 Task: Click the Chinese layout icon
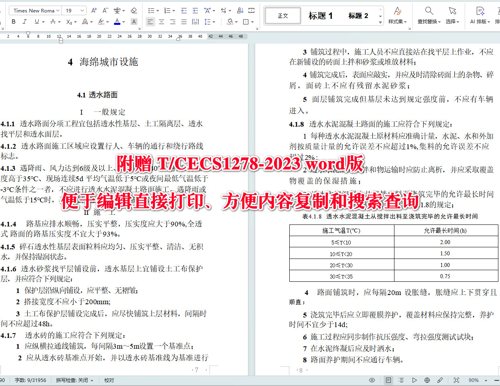coord(207,10)
